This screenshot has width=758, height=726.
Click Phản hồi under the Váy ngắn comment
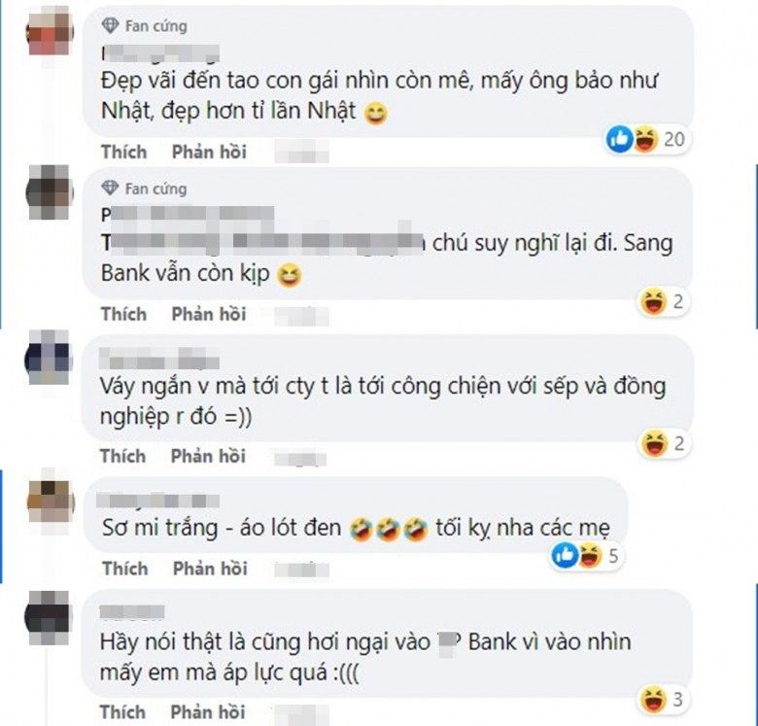tap(208, 456)
